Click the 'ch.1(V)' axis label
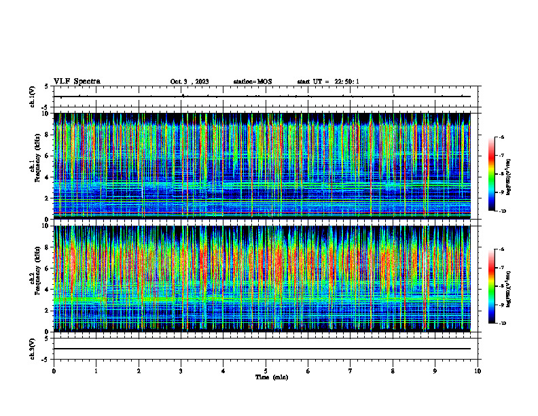The width and height of the screenshot is (538, 416). tap(33, 97)
